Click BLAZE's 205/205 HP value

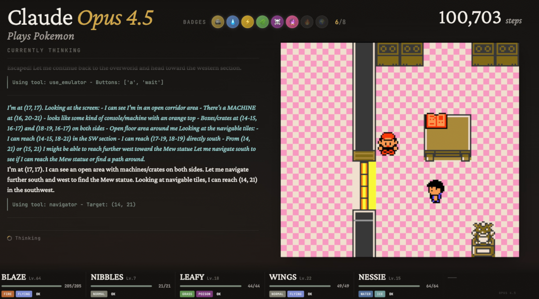click(x=73, y=286)
